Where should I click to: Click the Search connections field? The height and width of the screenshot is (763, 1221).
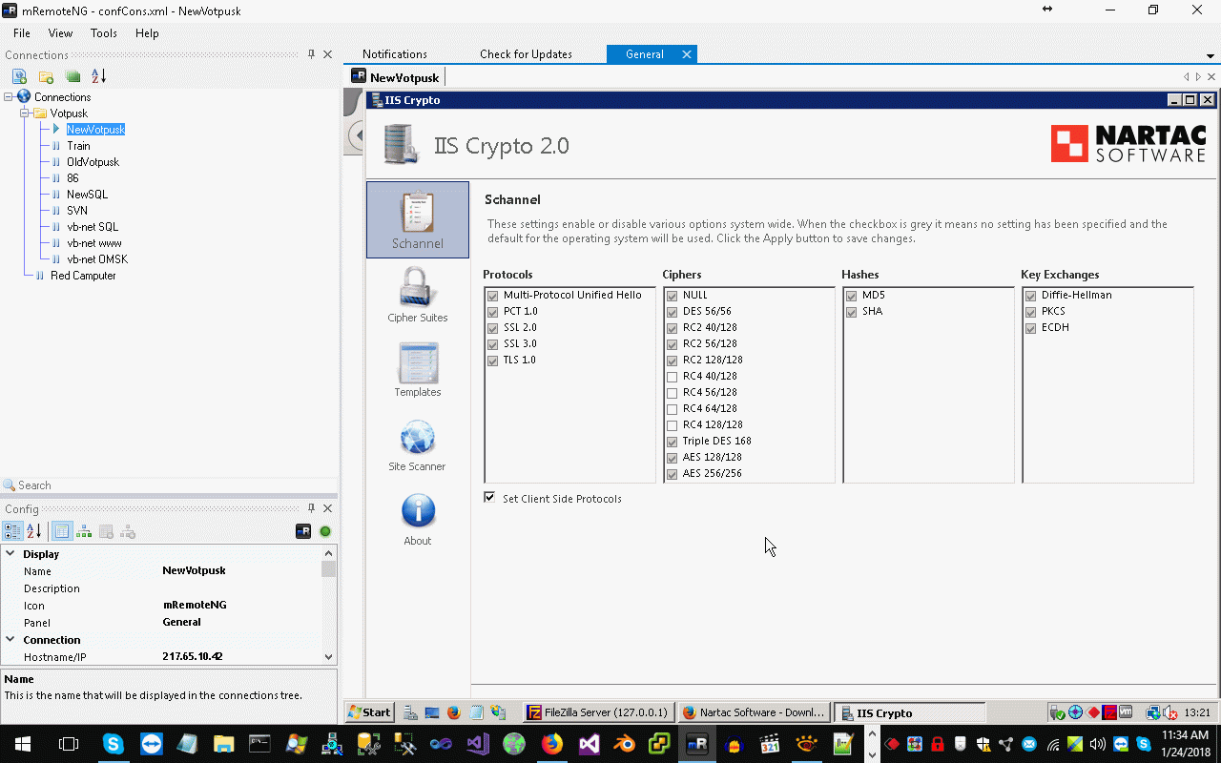[x=169, y=485]
